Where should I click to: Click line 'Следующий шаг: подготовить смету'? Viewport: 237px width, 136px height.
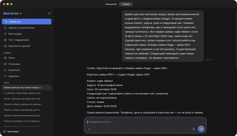(127, 93)
